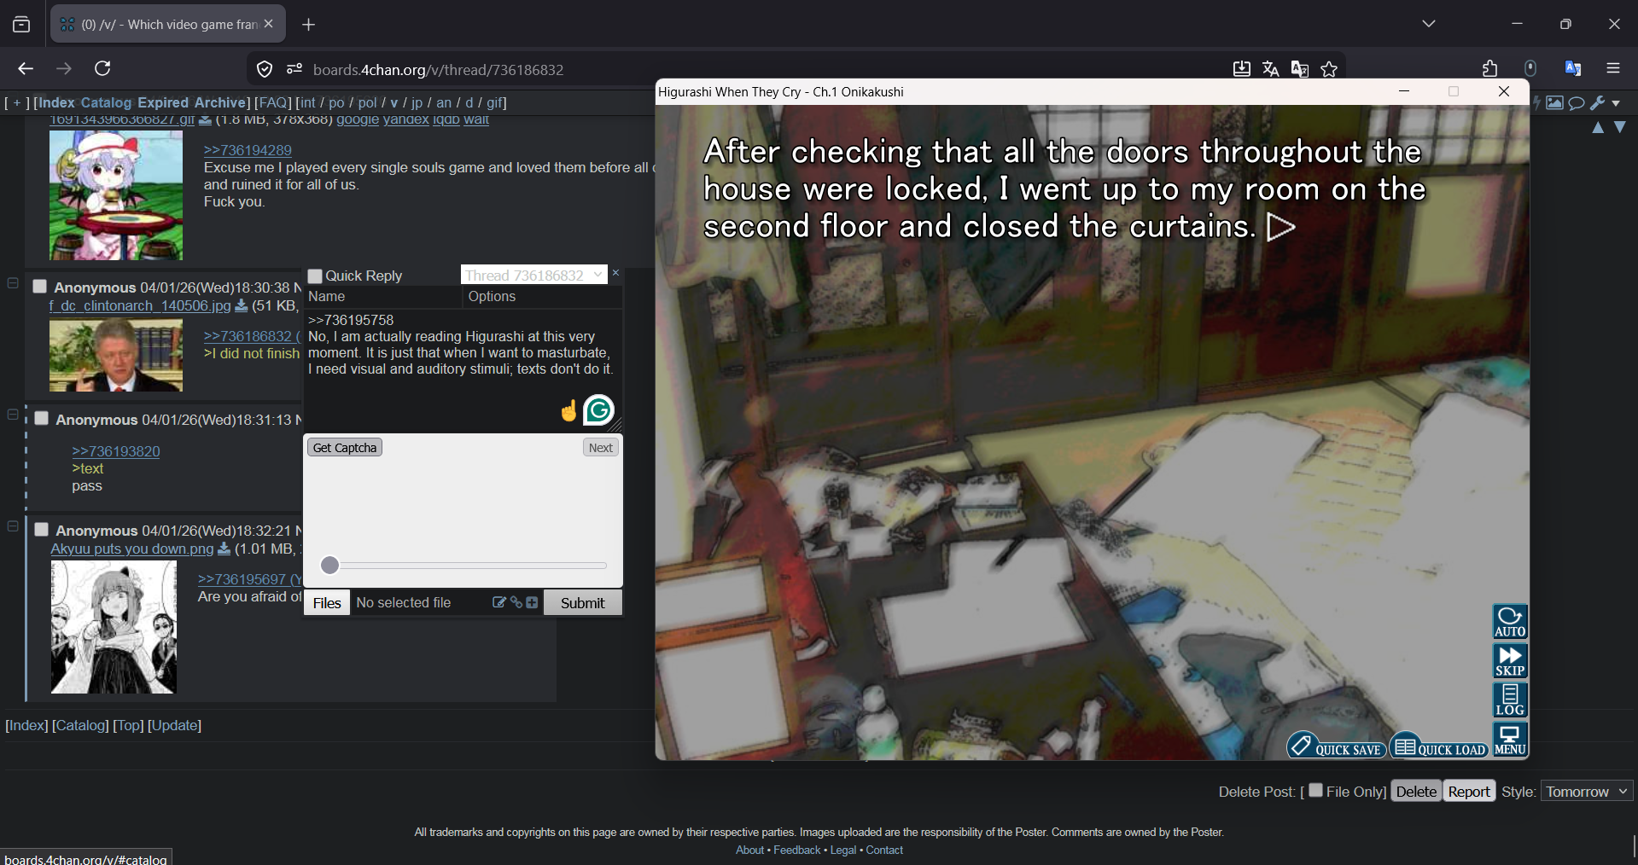Click the Files button in Quick Reply
The height and width of the screenshot is (865, 1638).
(x=327, y=602)
